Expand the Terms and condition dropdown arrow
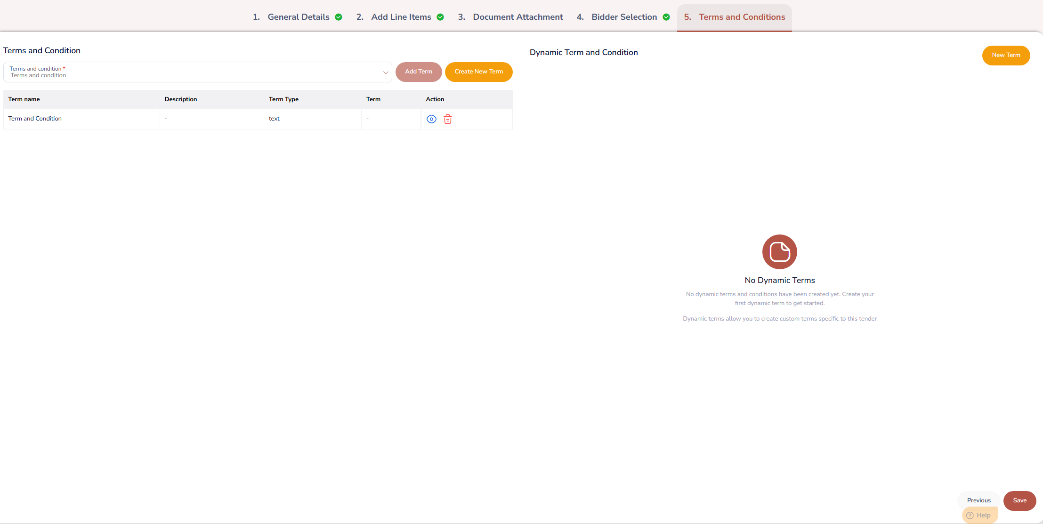The height and width of the screenshot is (524, 1043). click(385, 73)
